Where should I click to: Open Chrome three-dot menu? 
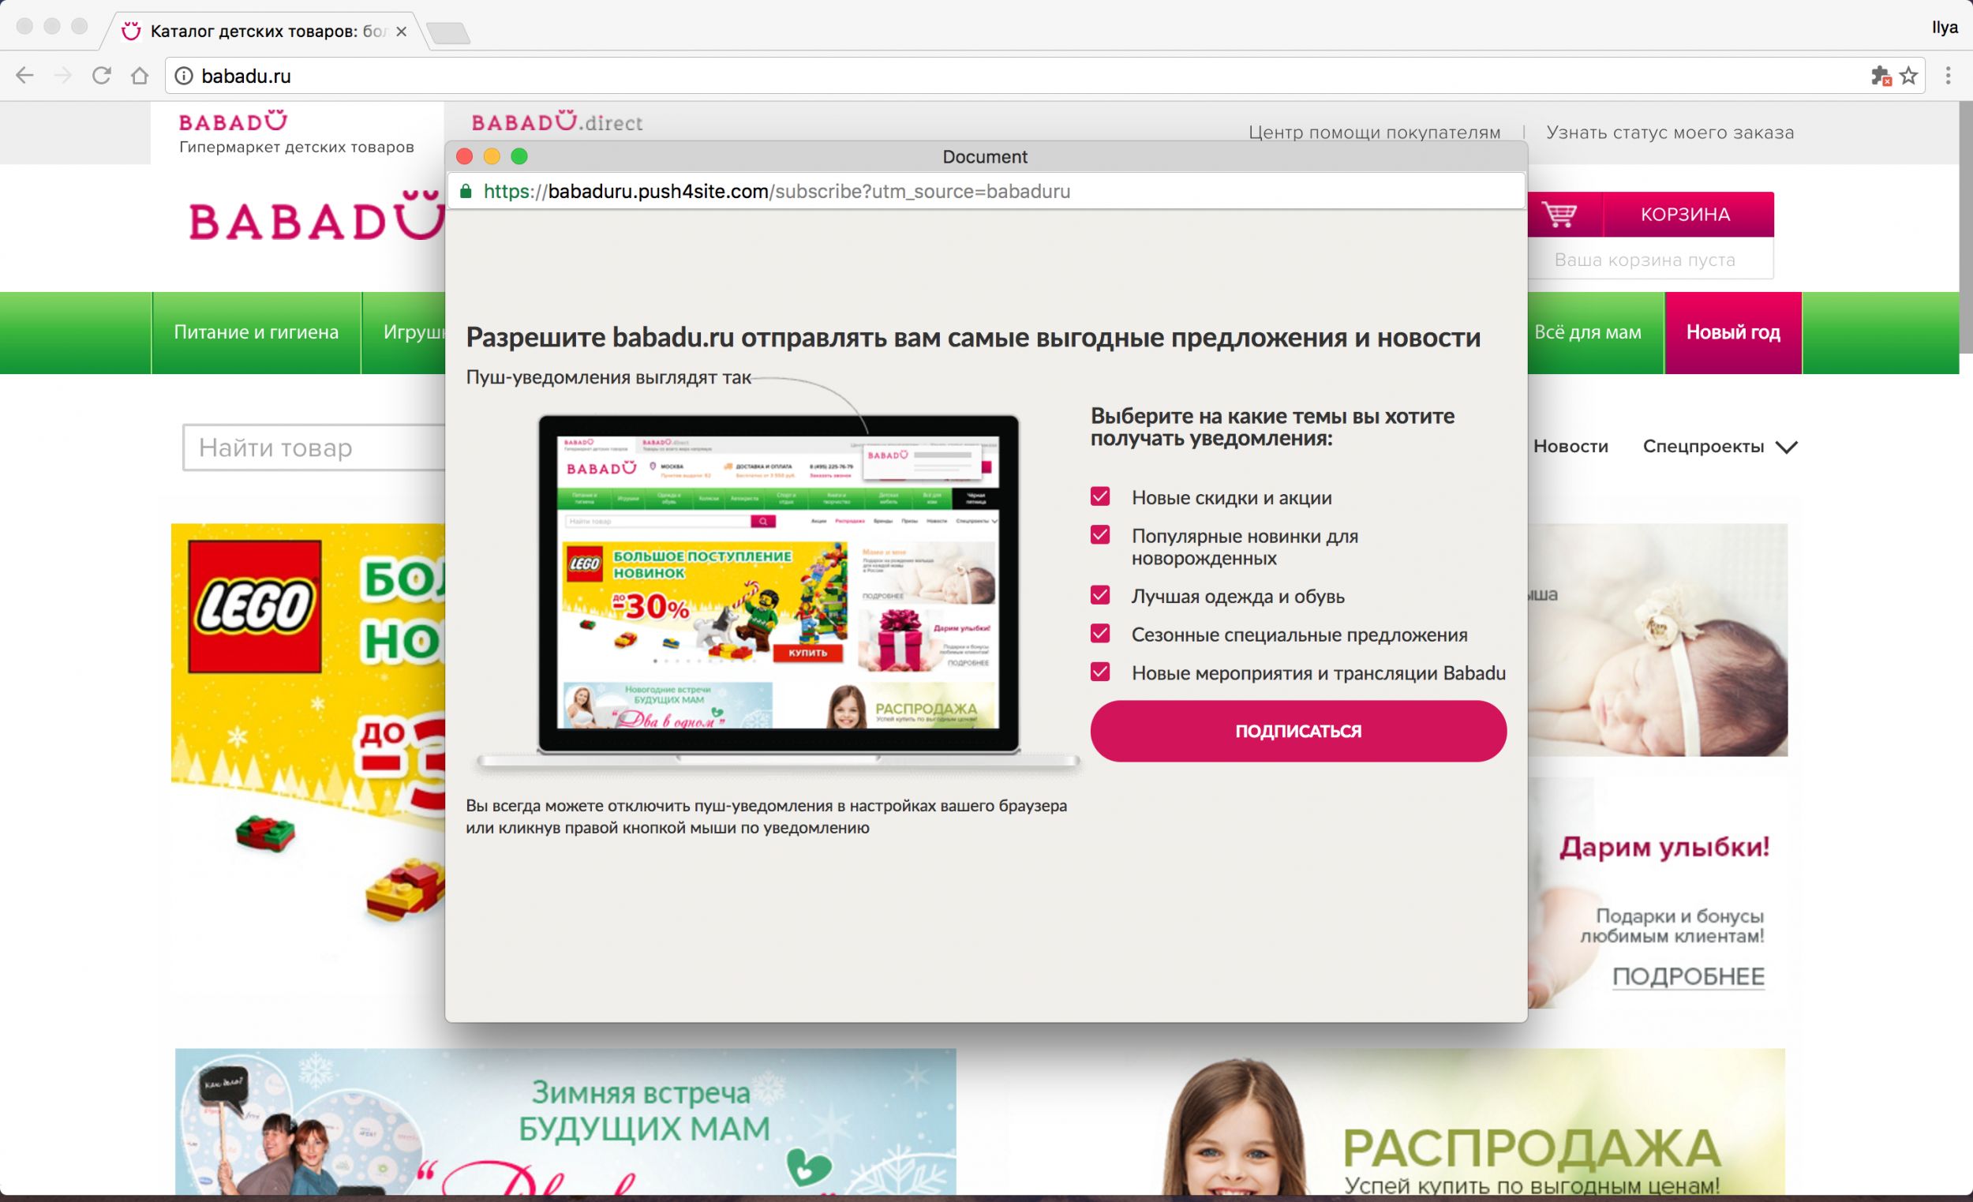(x=1949, y=75)
